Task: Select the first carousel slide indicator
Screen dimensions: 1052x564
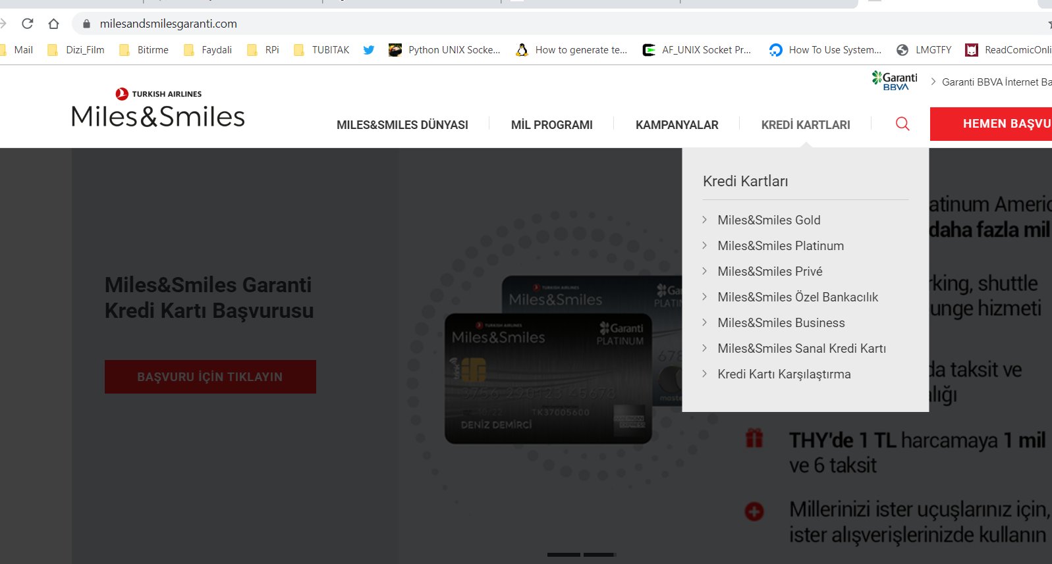Action: 564,555
